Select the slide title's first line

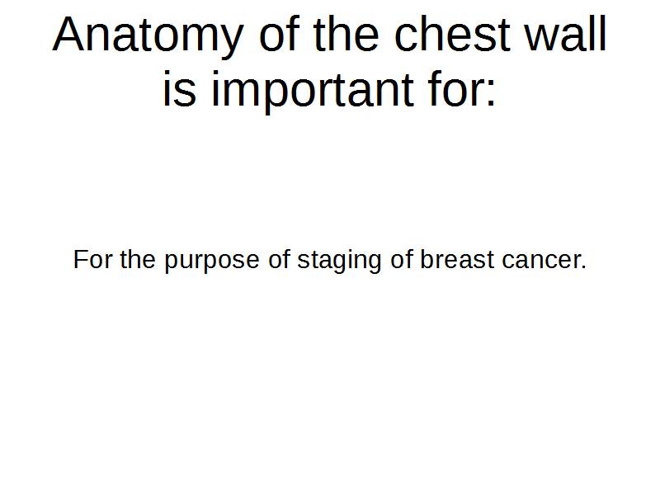pyautogui.click(x=330, y=35)
